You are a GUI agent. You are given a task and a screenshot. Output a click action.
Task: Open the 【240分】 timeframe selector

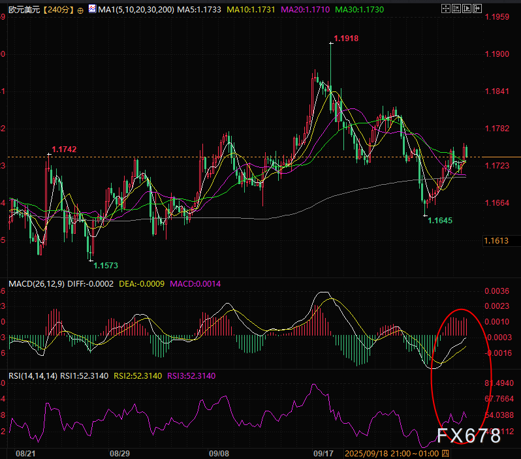coord(58,10)
